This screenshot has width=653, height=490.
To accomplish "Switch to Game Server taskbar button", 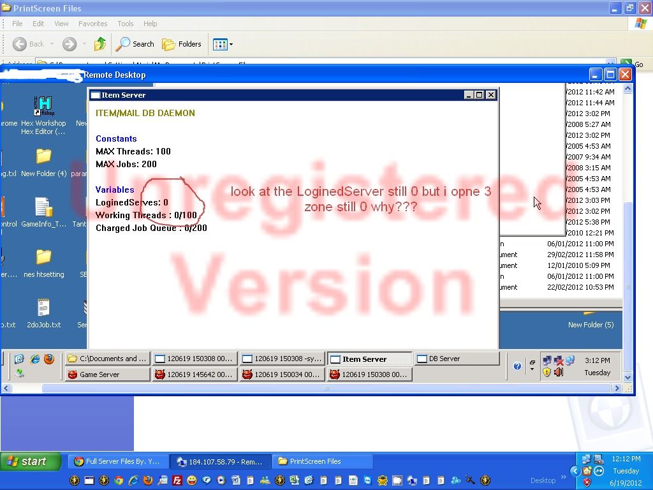I will tap(107, 375).
